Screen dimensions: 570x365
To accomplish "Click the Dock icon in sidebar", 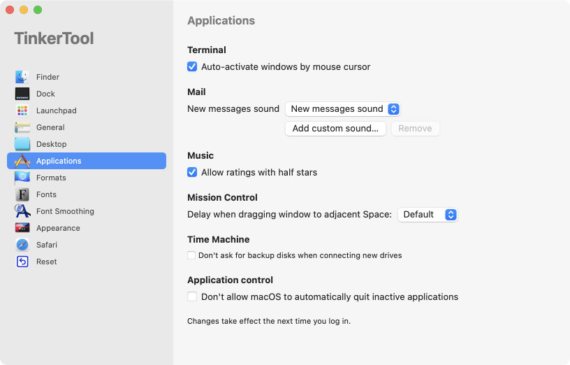I will [x=22, y=94].
